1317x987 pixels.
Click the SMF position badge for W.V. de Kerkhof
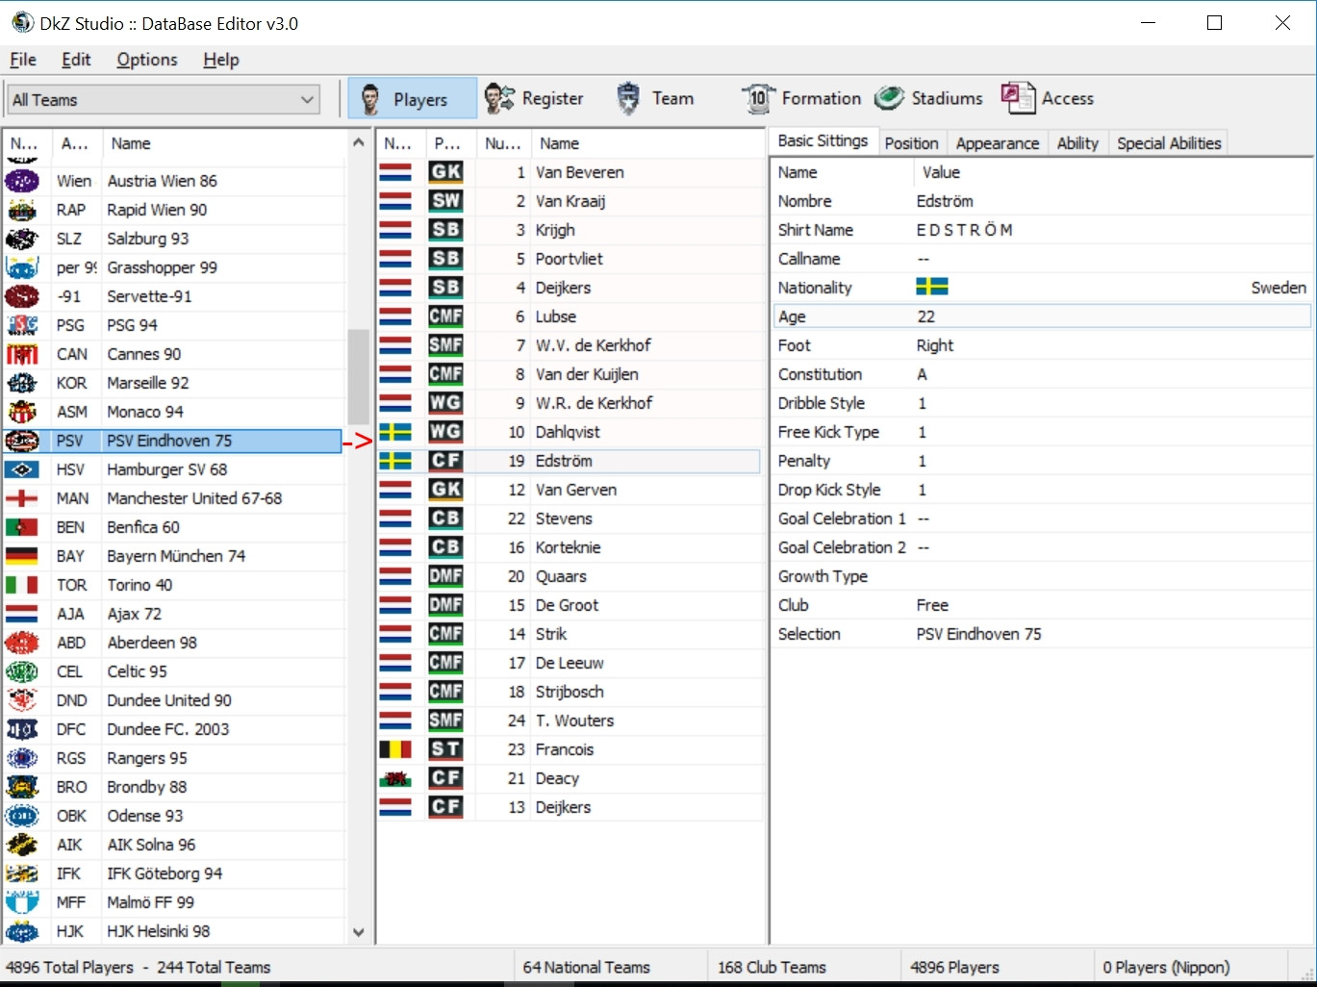tap(445, 345)
